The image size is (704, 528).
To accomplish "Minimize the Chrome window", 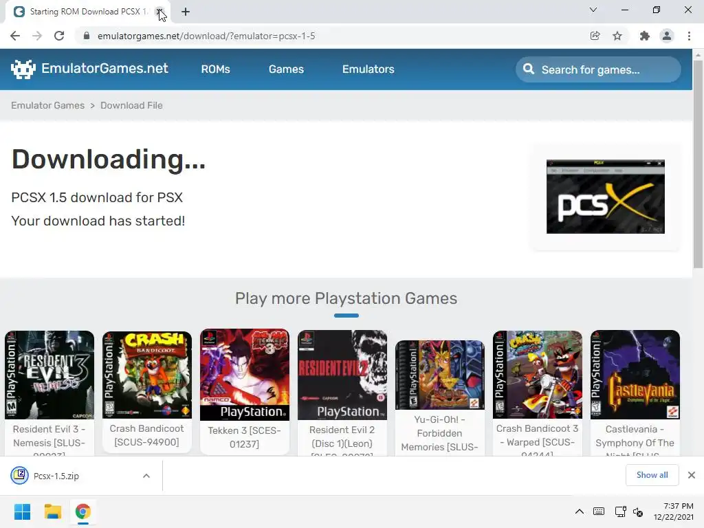I will [x=624, y=10].
